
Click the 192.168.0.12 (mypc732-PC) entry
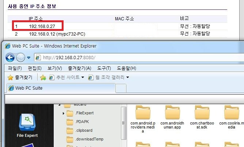pyautogui.click(x=57, y=34)
